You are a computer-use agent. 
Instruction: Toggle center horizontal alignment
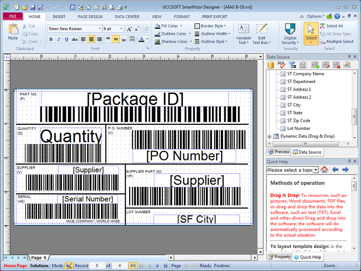click(x=91, y=39)
